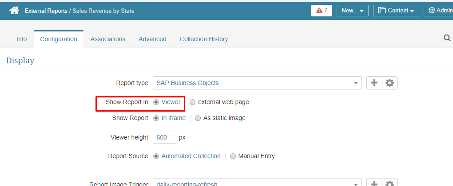453x186 pixels.
Task: Open the Admin gear menu
Action: pos(438,11)
